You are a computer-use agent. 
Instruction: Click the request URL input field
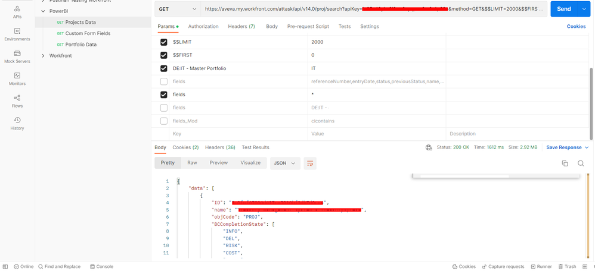[374, 9]
